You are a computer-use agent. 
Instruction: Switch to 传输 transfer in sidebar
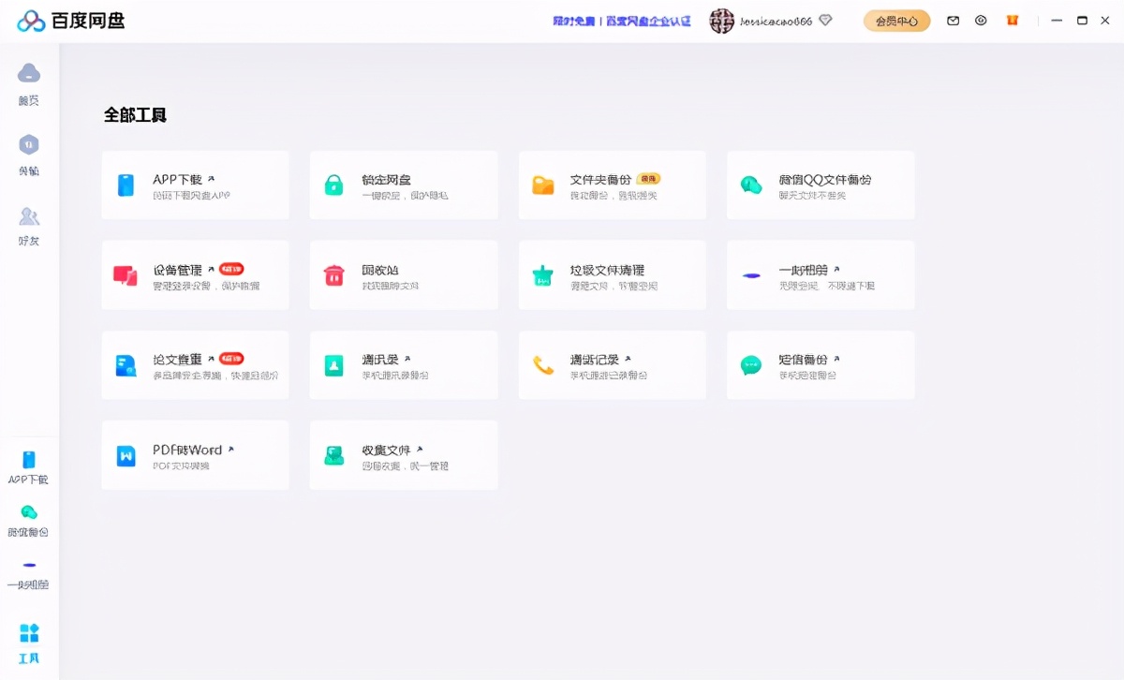point(29,155)
